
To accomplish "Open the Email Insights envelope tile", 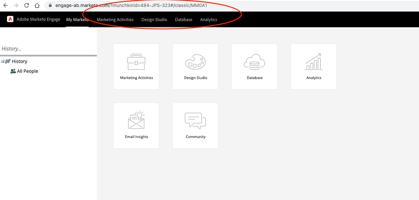I will point(136,126).
